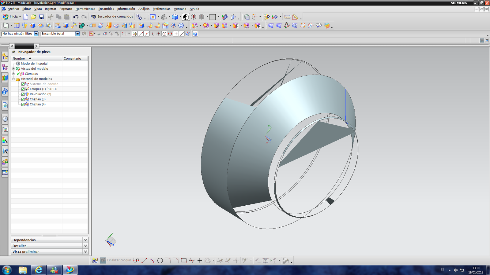Click the Measure distance ruler icon
Screen dimensions: 490x275
click(287, 17)
